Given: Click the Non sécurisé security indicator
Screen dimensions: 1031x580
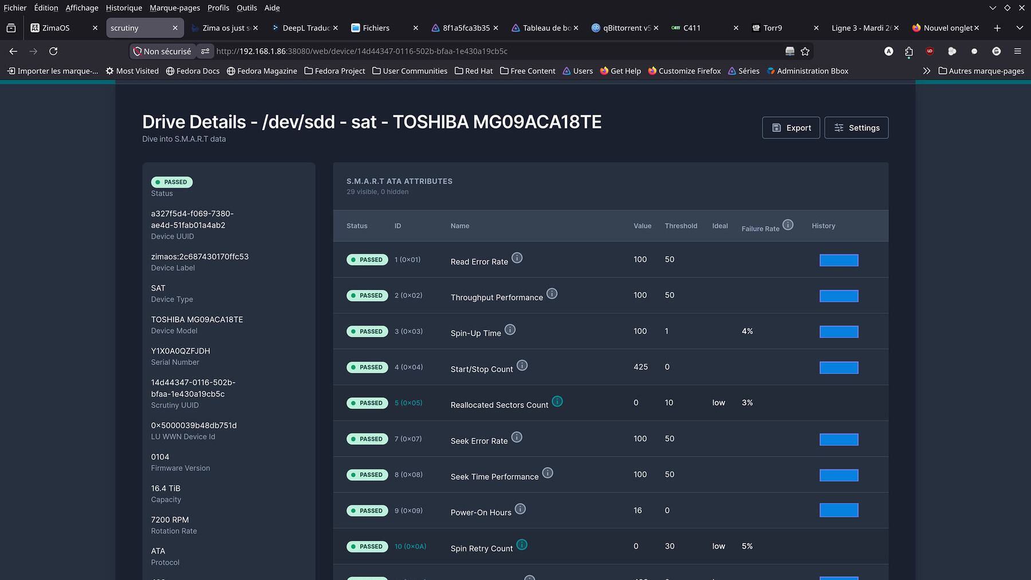Looking at the screenshot, I should coord(162,51).
